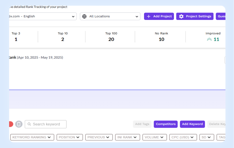This screenshot has height=148, width=234.
Task: Click the magnifier icon in keyword search
Action: pyautogui.click(x=29, y=124)
